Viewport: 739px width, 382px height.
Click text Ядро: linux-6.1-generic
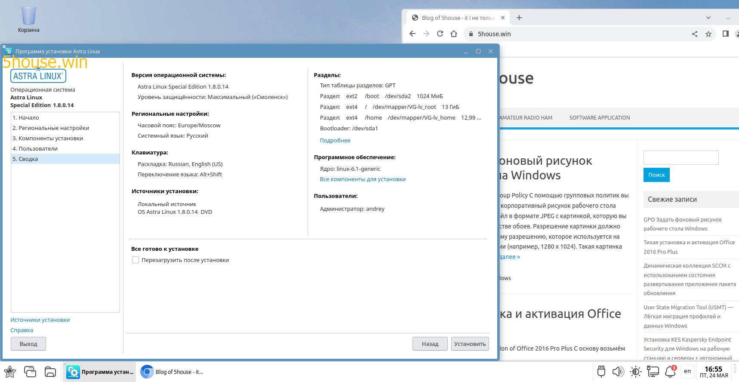tap(350, 169)
